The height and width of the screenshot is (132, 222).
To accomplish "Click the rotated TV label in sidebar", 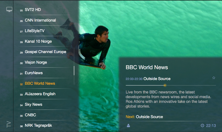I will (9, 124).
